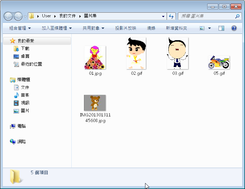This screenshot has height=189, width=245.
Task: Select the 02.gif karate boy thumbnail
Action: [136, 53]
